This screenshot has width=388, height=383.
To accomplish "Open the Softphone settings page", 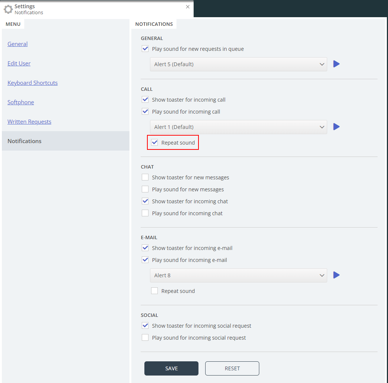I will click(21, 102).
